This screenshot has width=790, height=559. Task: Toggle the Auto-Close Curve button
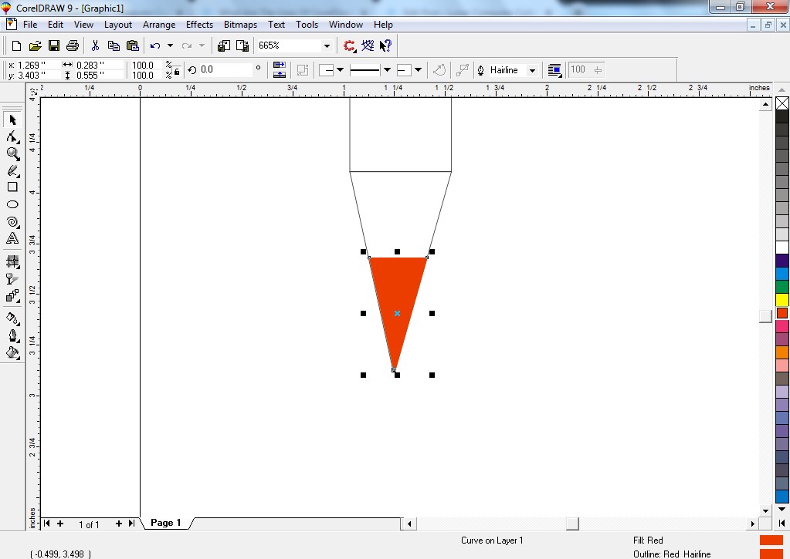click(439, 70)
